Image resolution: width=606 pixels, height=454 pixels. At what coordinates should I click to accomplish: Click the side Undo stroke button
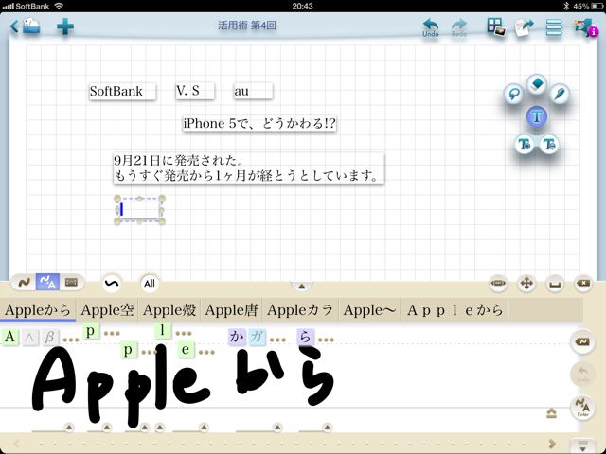[582, 375]
